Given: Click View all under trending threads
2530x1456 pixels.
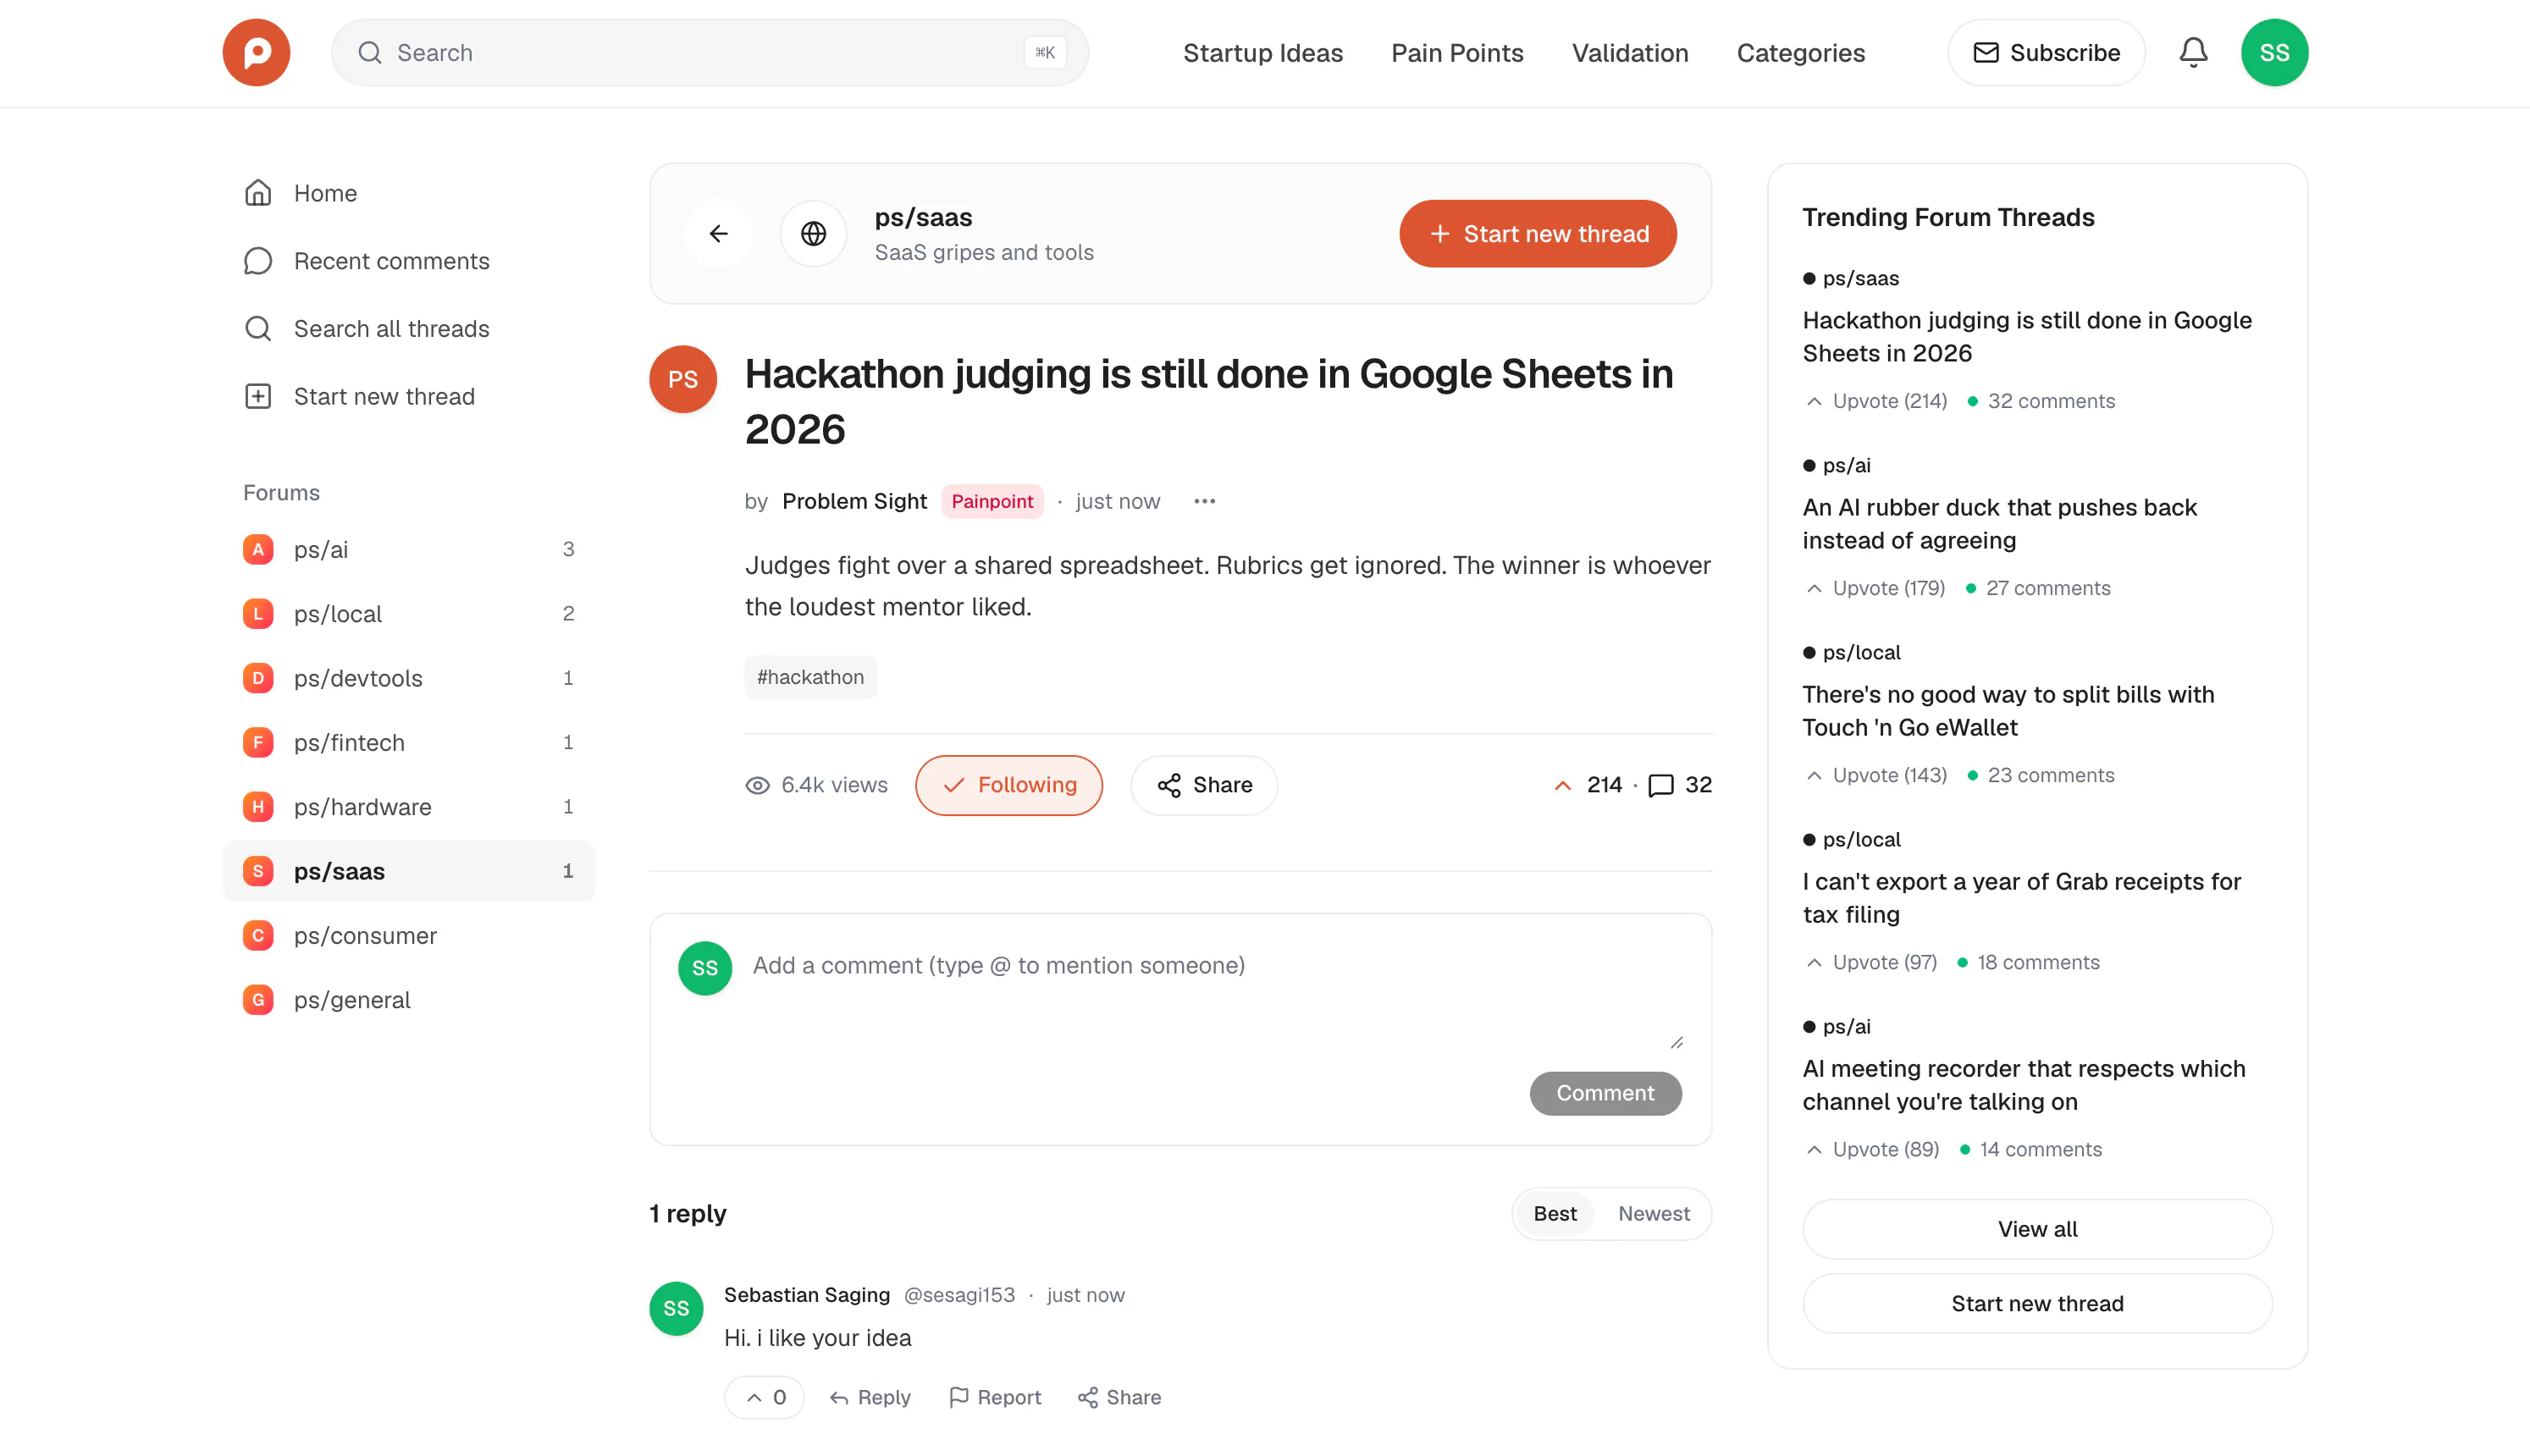Looking at the screenshot, I should click(2037, 1229).
